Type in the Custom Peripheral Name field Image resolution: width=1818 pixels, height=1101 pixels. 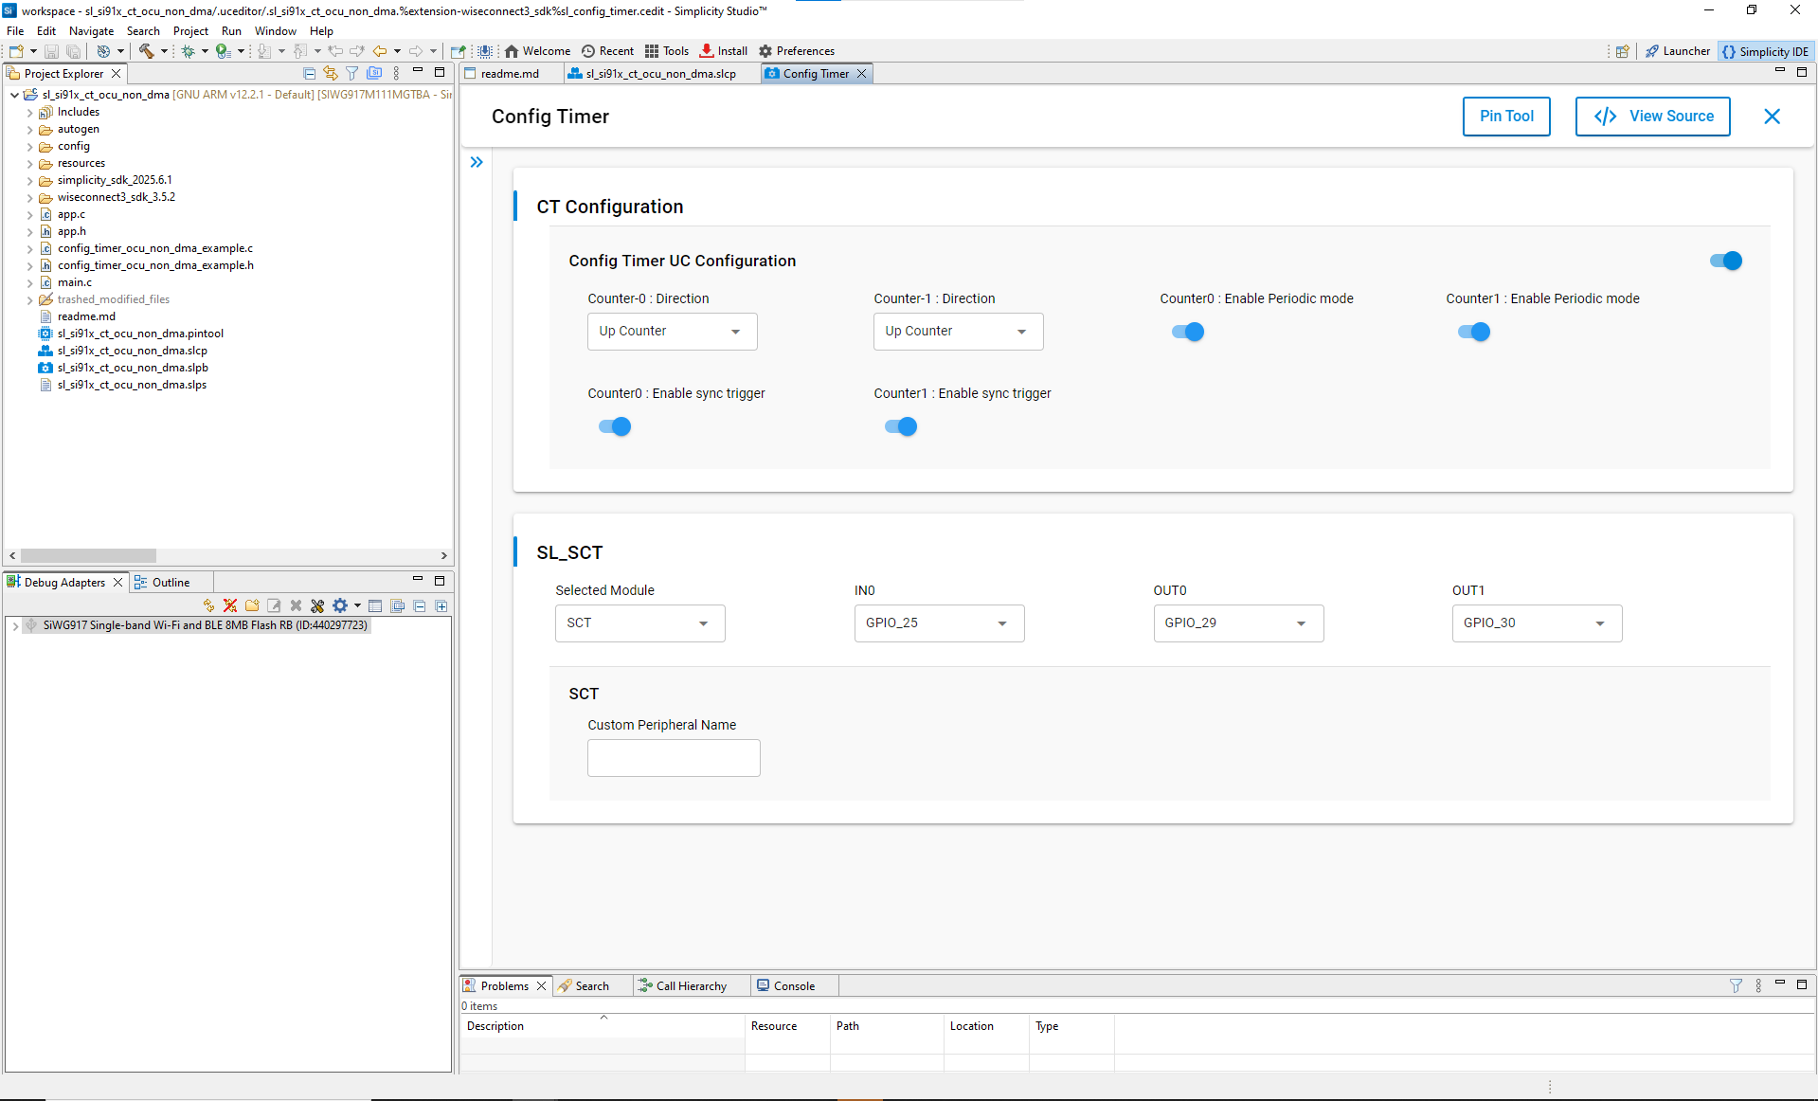tap(674, 757)
